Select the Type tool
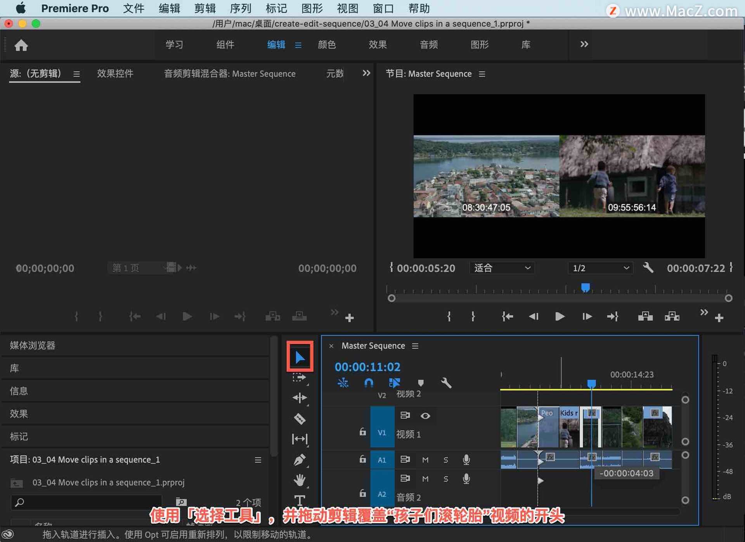Image resolution: width=745 pixels, height=542 pixels. (x=300, y=500)
